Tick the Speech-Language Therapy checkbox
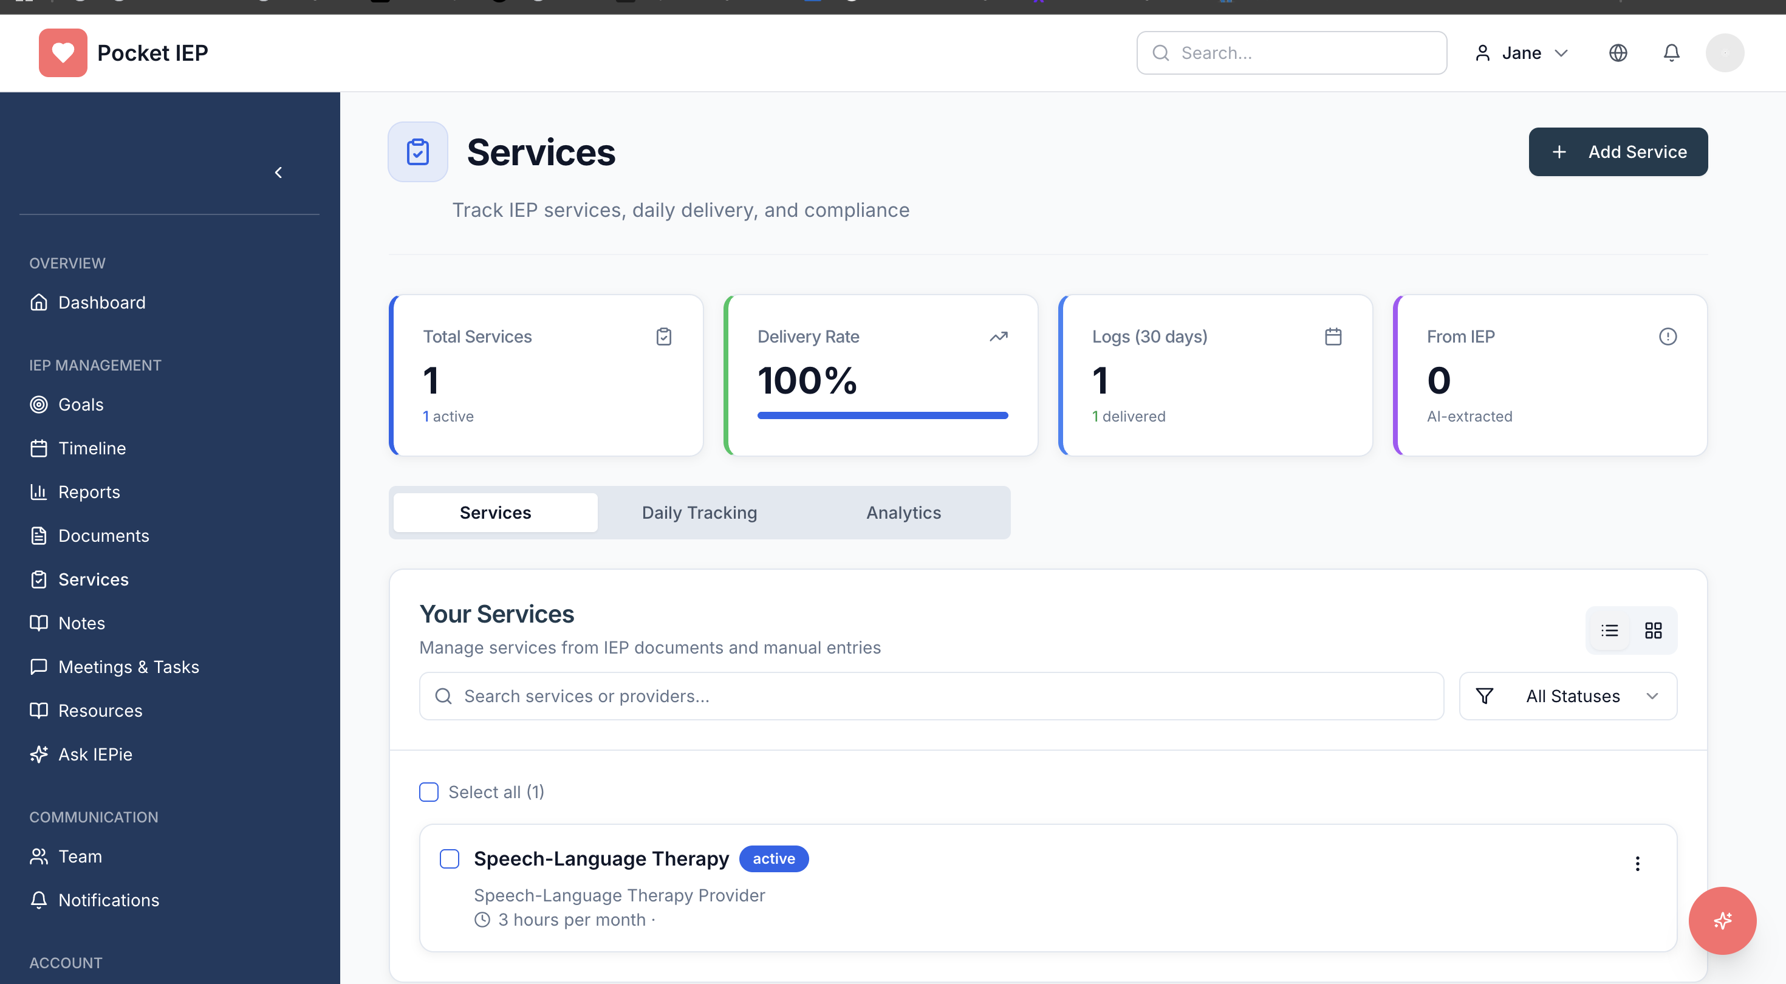1786x984 pixels. click(450, 858)
